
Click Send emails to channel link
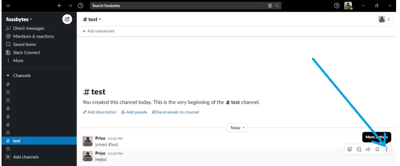click(176, 112)
